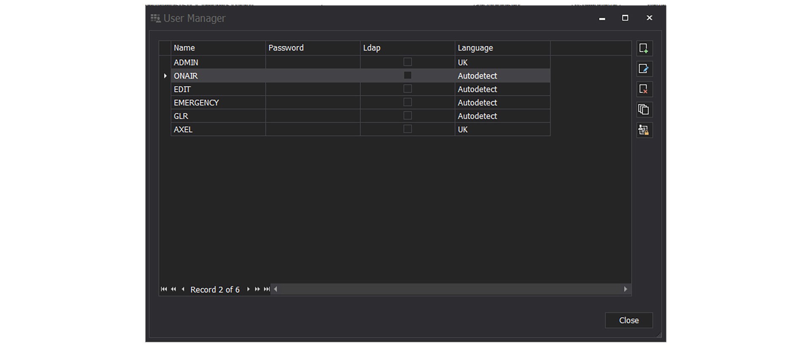Click the delete user icon
This screenshot has height=347, width=812.
[644, 89]
